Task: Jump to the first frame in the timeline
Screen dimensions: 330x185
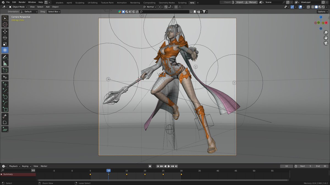Action: 158,166
